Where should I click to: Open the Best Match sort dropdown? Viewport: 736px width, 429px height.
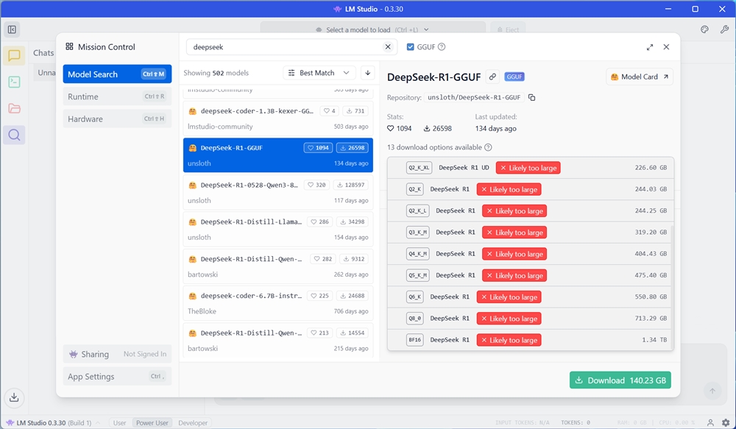(x=319, y=73)
